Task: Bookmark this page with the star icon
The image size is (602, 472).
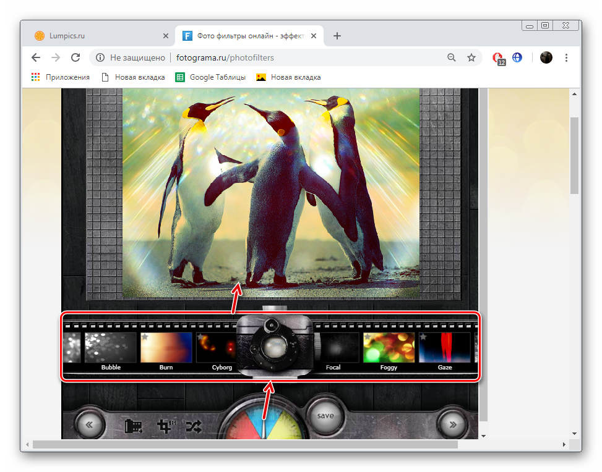Action: coord(471,57)
